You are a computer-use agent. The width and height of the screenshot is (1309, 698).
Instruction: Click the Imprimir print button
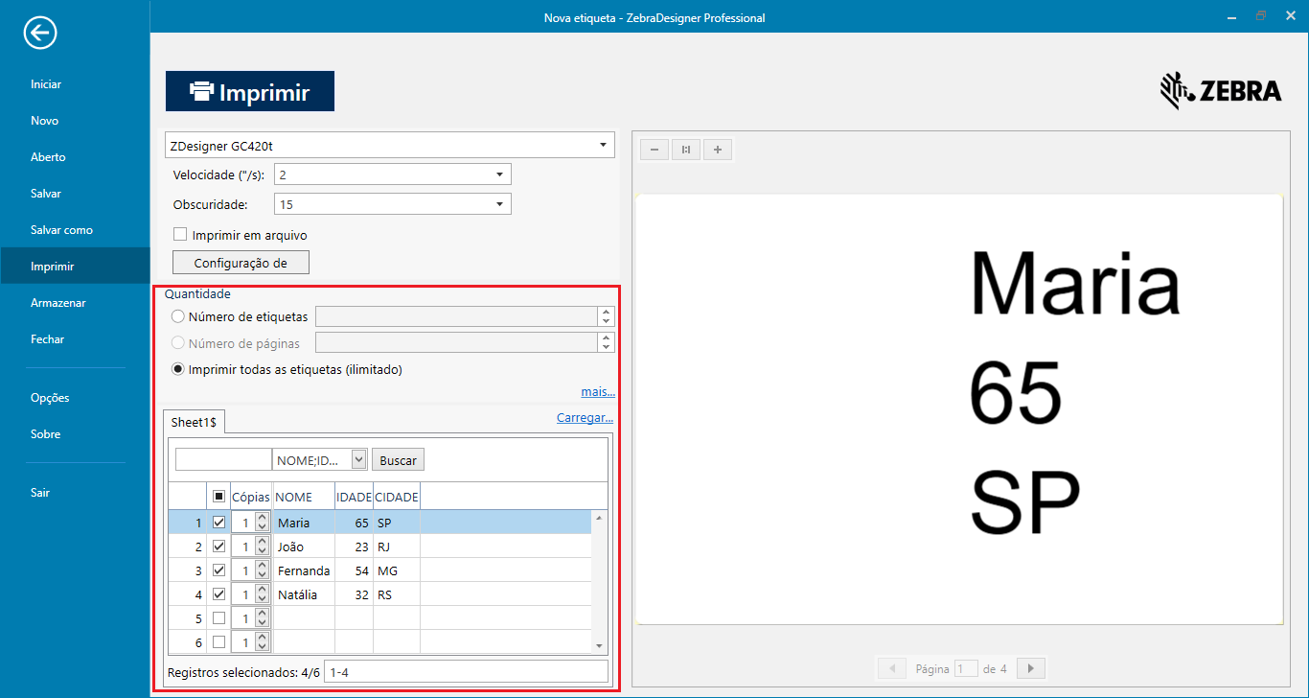pos(250,92)
